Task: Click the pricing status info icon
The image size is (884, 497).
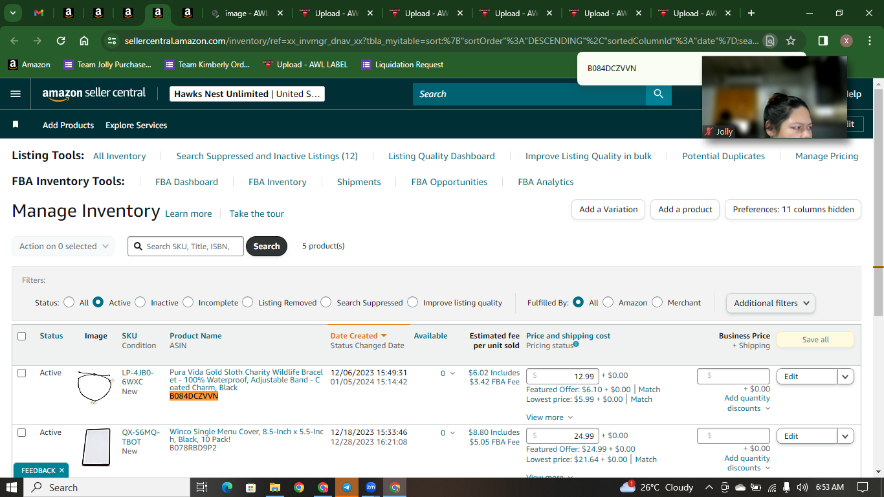Action: [x=576, y=345]
